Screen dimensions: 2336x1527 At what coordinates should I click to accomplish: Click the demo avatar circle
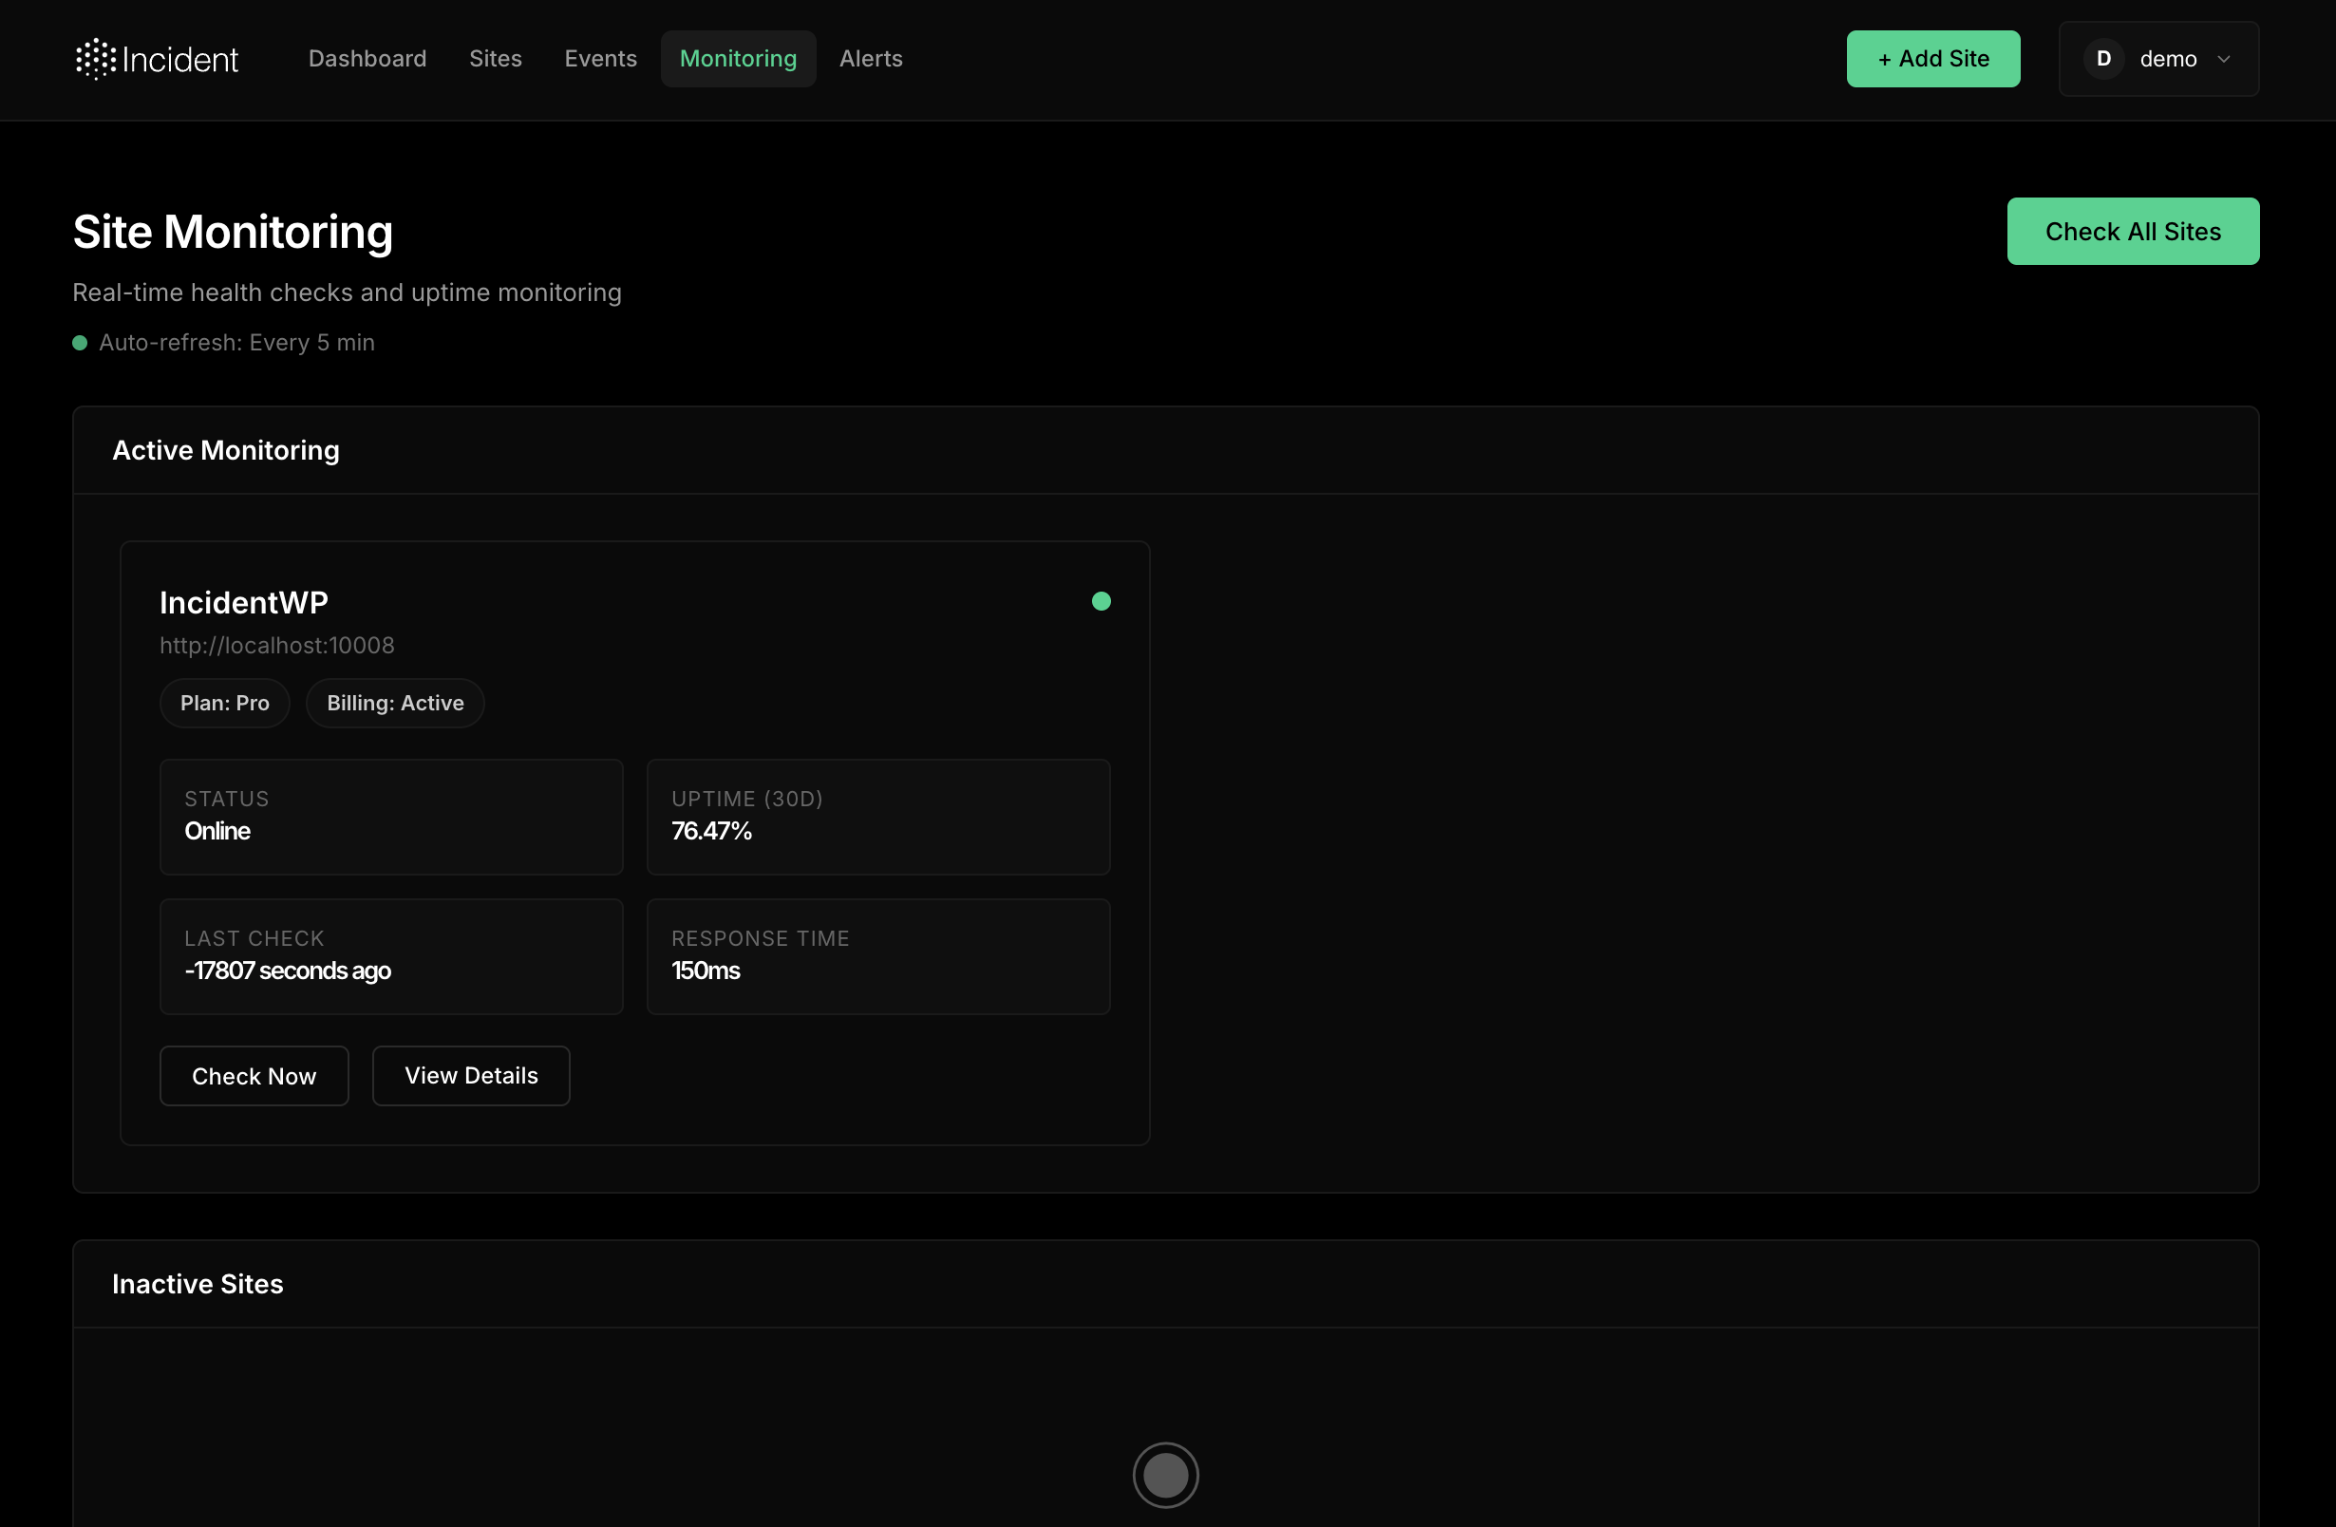pyautogui.click(x=2101, y=58)
